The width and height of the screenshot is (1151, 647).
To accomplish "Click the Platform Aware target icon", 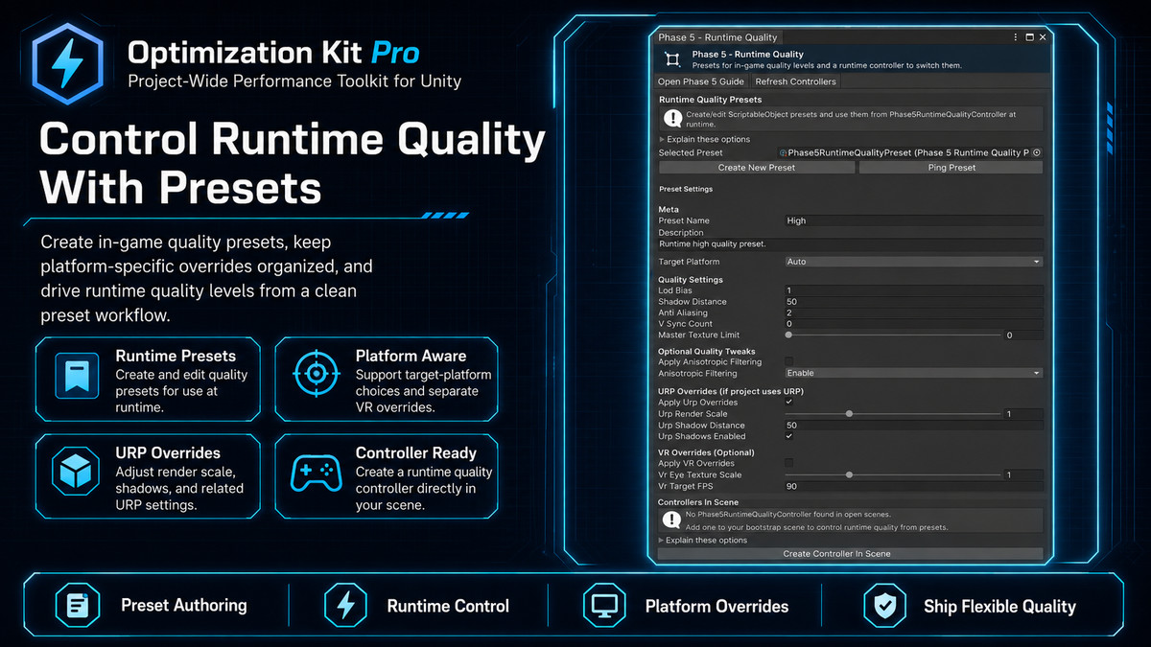I will point(316,375).
